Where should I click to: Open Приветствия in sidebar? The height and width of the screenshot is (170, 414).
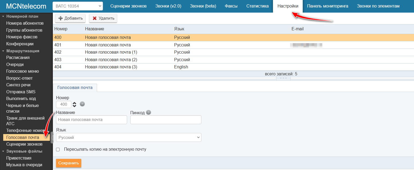pyautogui.click(x=19, y=158)
